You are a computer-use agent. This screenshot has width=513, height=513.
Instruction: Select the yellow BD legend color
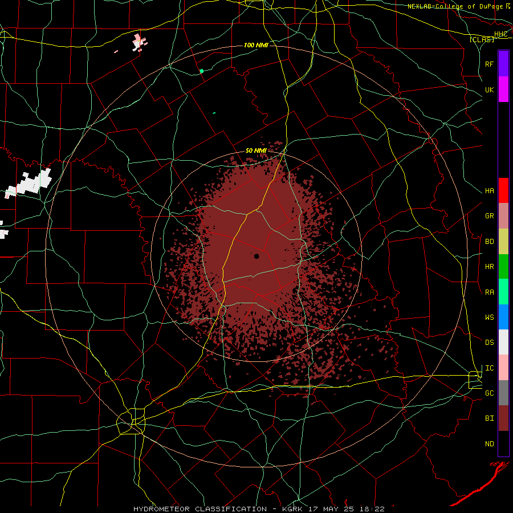coord(503,242)
